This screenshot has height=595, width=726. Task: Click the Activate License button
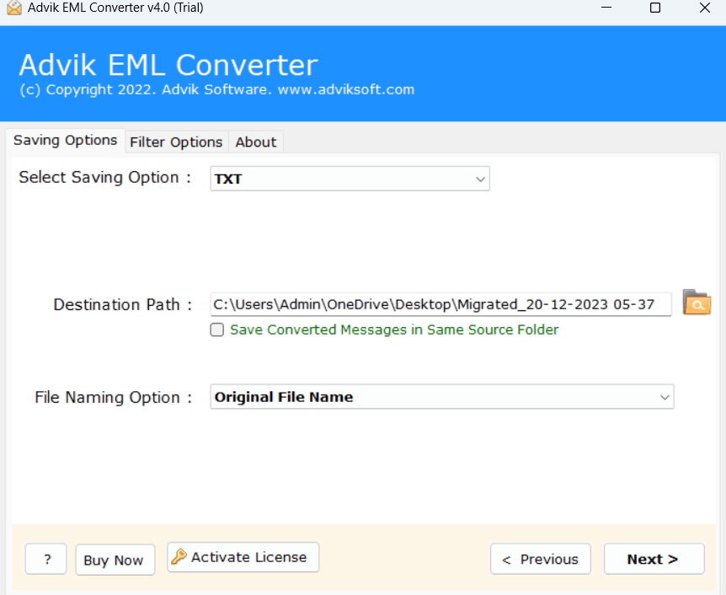coord(243,557)
